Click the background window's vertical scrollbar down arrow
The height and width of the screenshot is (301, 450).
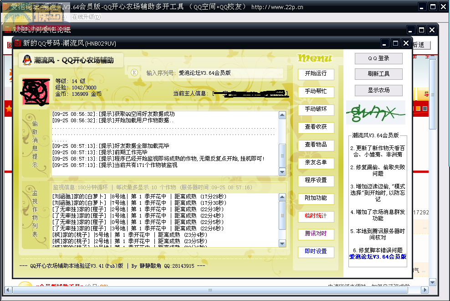(433, 282)
